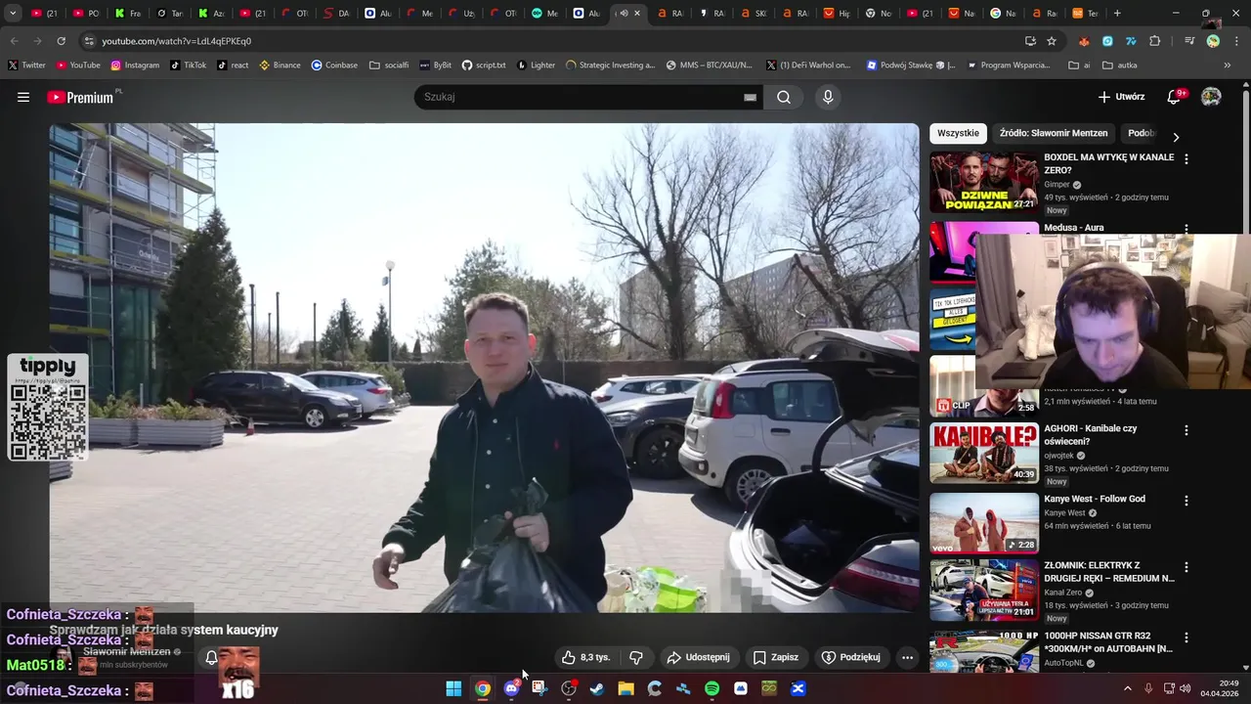Like the video (8,3 tys.)
This screenshot has height=704, width=1251.
[585, 657]
